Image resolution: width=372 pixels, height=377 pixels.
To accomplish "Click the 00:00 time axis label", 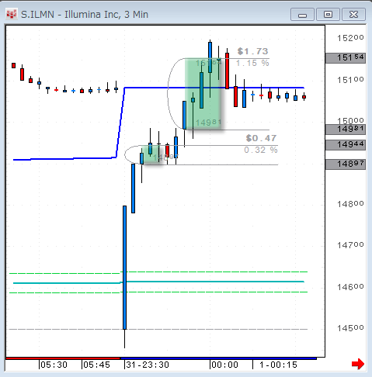I will click(x=224, y=365).
